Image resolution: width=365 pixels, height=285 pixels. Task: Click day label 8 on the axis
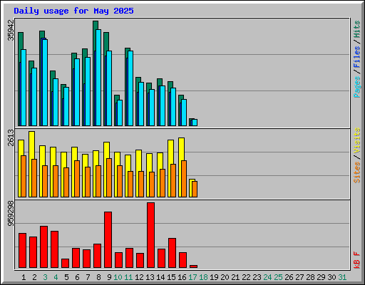pos(98,277)
